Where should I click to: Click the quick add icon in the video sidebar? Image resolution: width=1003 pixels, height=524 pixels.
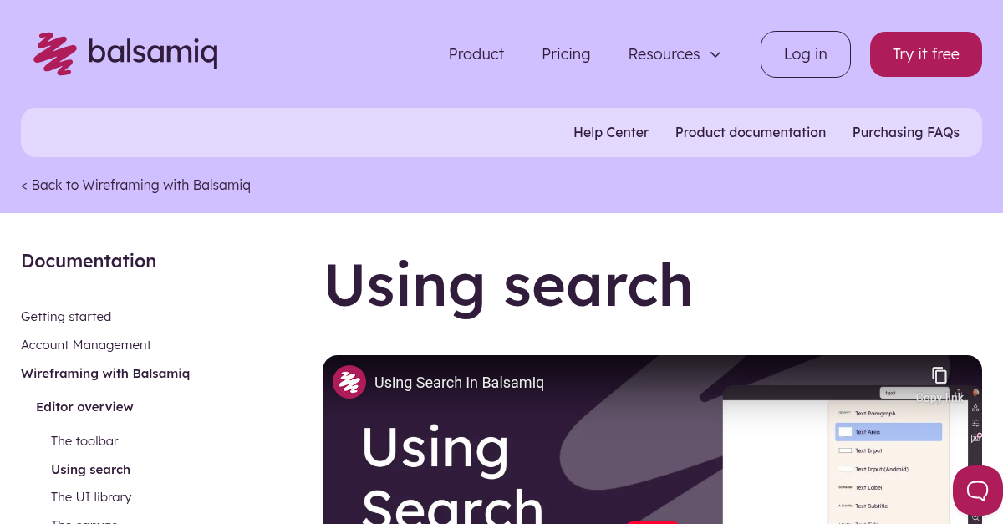coord(975,408)
